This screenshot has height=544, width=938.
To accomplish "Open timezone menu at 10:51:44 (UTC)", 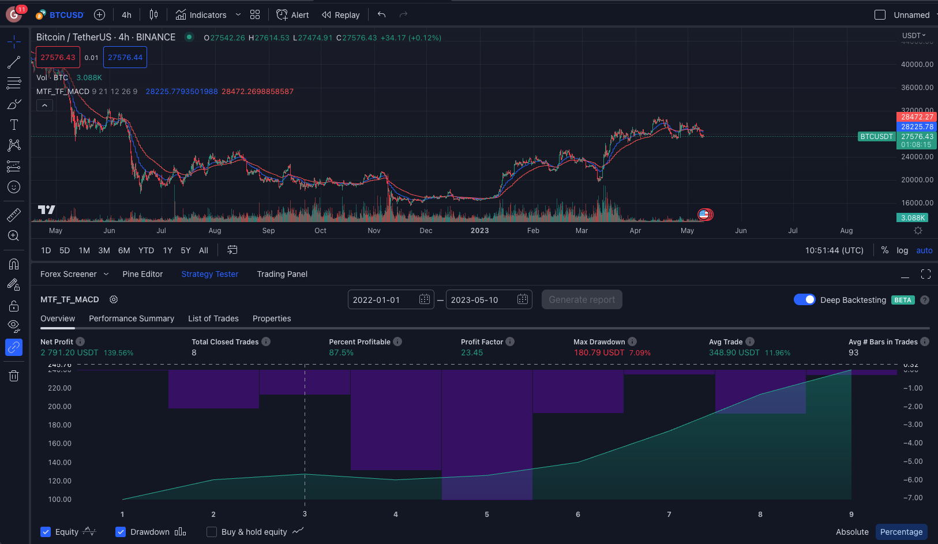I will pos(834,250).
